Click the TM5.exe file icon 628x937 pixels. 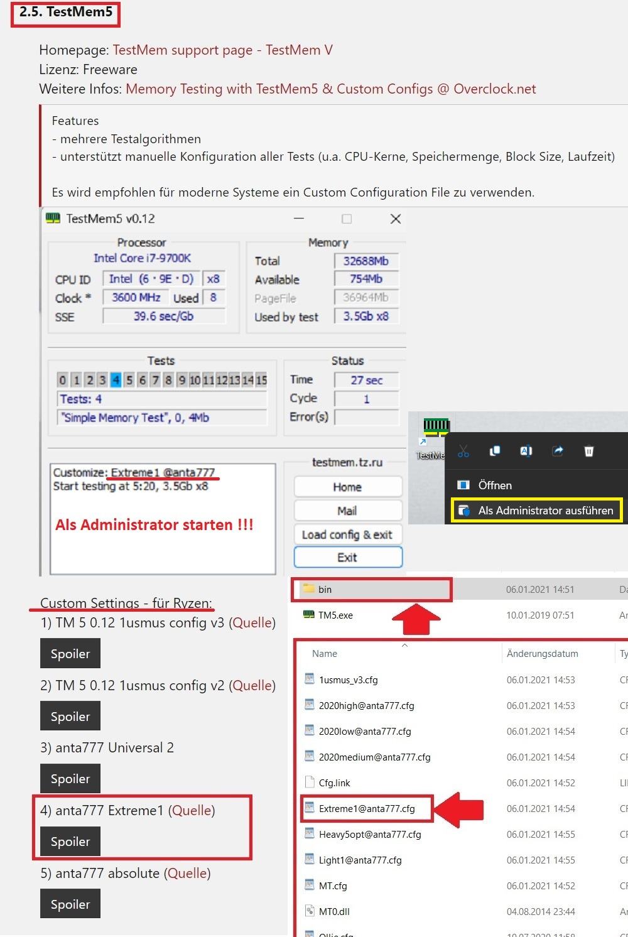[309, 615]
